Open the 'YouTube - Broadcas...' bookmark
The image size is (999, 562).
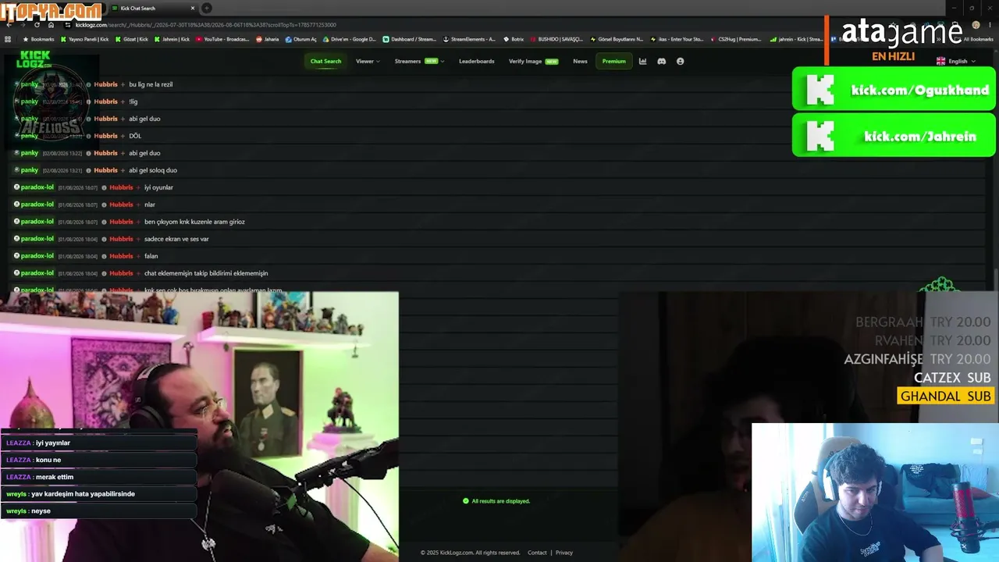(222, 39)
